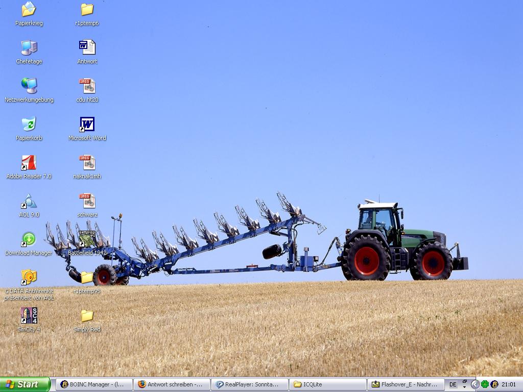Viewport: 523px width, 392px height.
Task: Select the G DATA AntiVirenKit icon
Action: click(x=29, y=277)
